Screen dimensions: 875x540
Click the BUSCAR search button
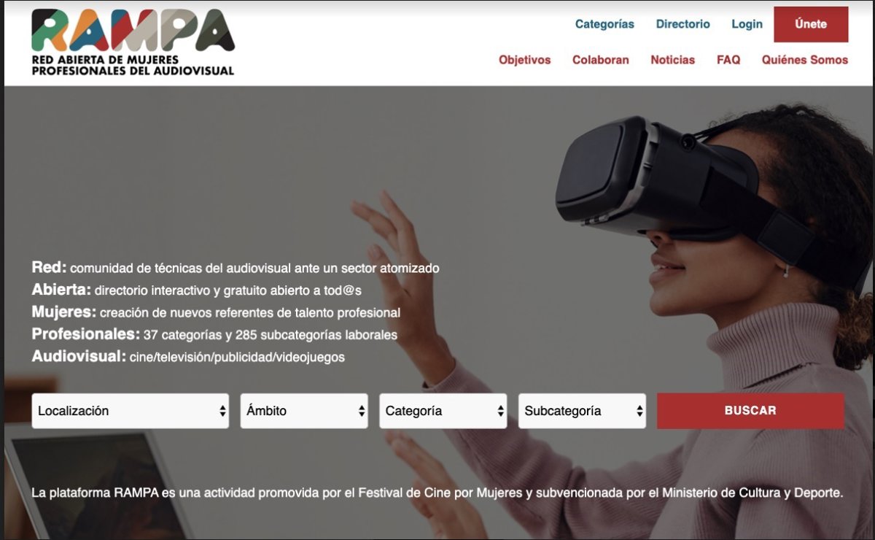coord(750,411)
